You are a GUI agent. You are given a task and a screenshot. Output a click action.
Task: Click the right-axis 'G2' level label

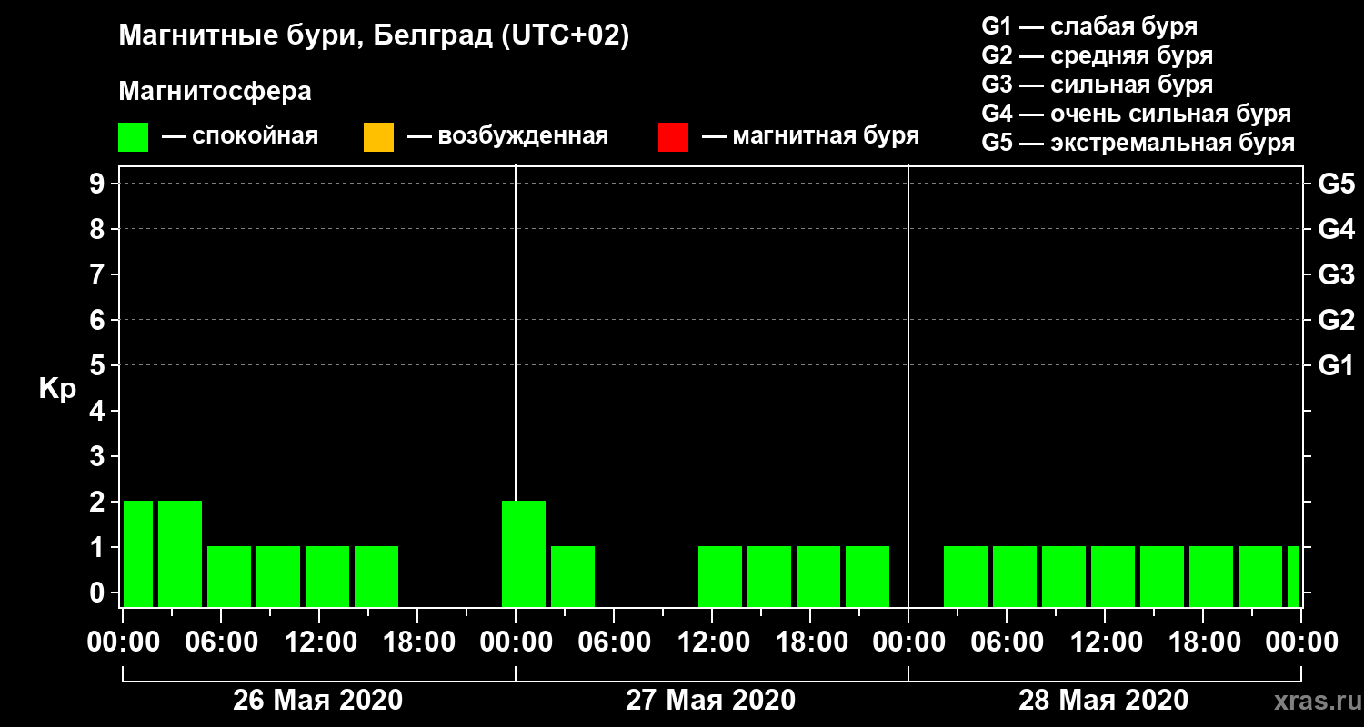pyautogui.click(x=1336, y=320)
